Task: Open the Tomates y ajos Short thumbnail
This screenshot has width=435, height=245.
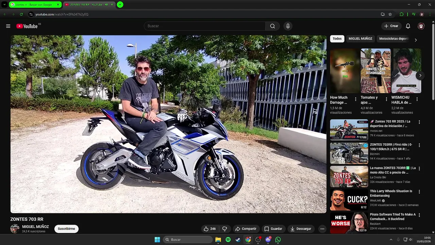Action: tap(376, 71)
